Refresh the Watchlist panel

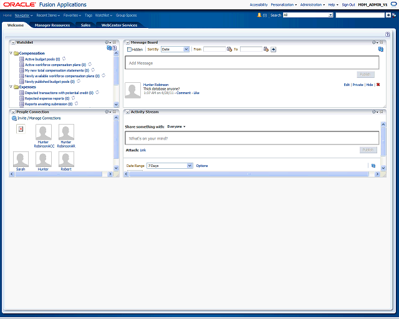(109, 48)
